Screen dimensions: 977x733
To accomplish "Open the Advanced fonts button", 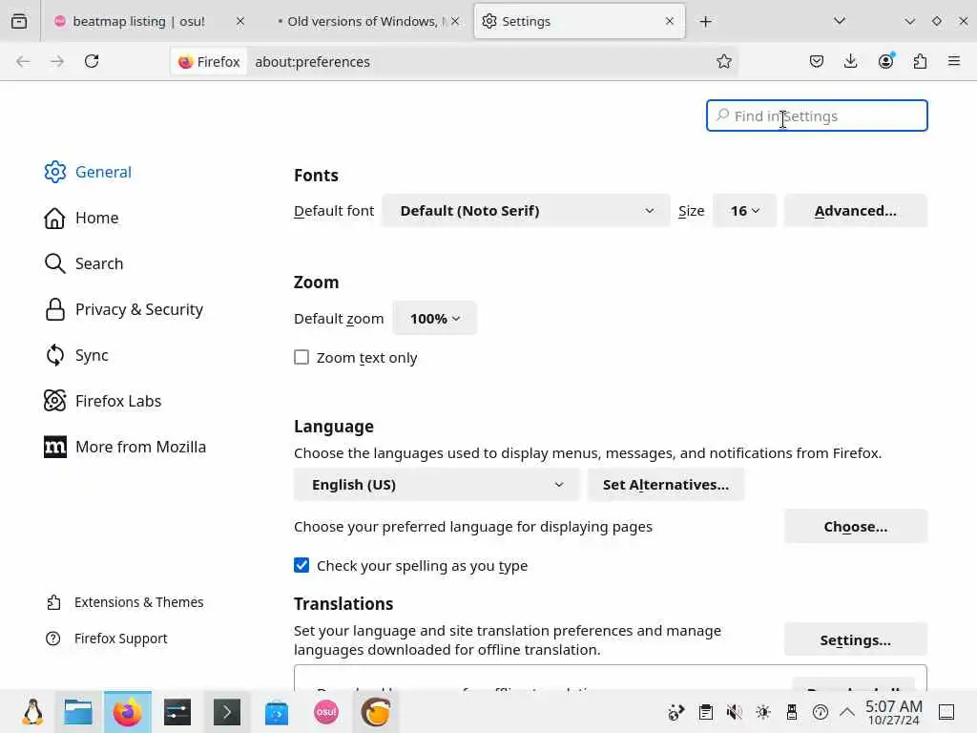I will pyautogui.click(x=856, y=211).
